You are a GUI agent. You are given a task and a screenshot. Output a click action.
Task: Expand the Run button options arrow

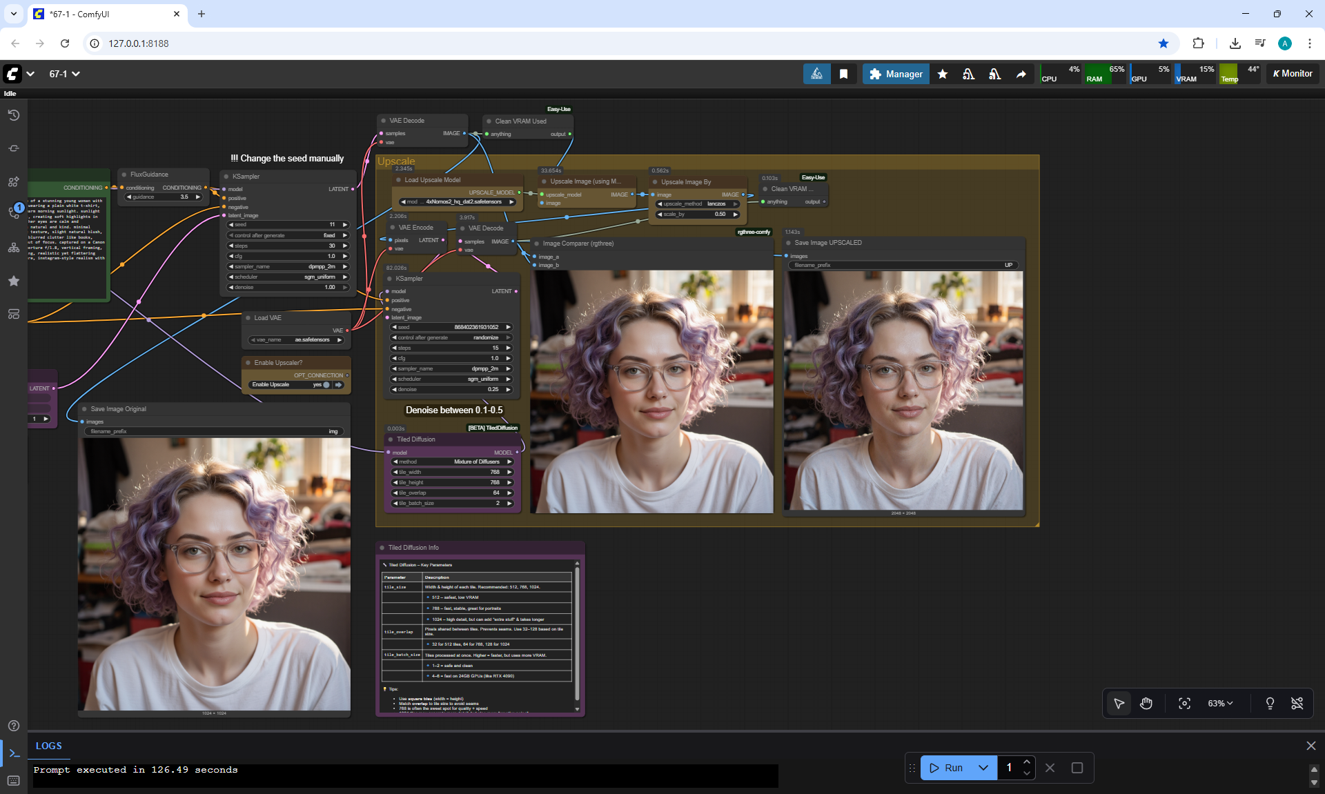[x=983, y=768]
